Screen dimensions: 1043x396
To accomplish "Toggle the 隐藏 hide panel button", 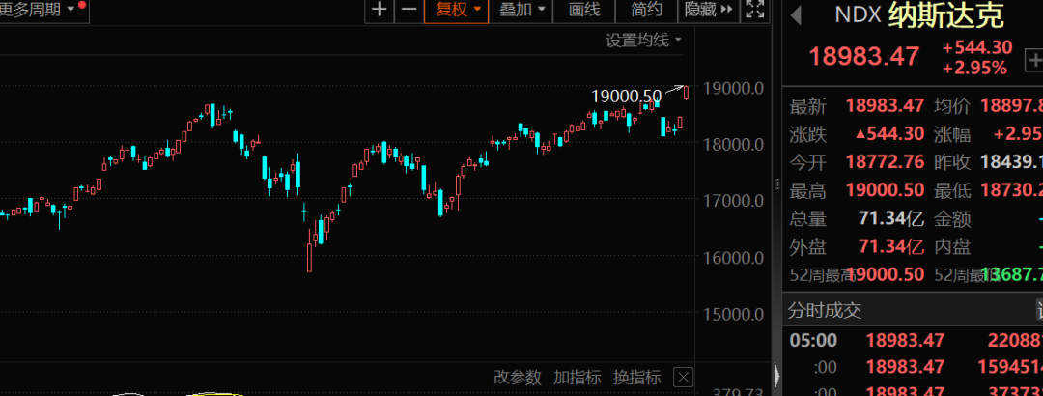I will pos(708,10).
